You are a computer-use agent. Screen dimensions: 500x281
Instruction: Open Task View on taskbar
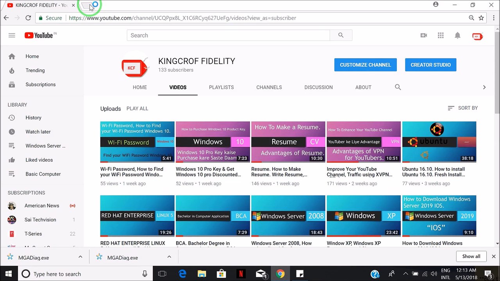[162, 274]
